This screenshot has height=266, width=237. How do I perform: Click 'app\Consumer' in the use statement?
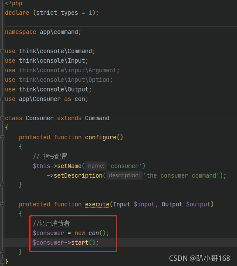[40, 99]
